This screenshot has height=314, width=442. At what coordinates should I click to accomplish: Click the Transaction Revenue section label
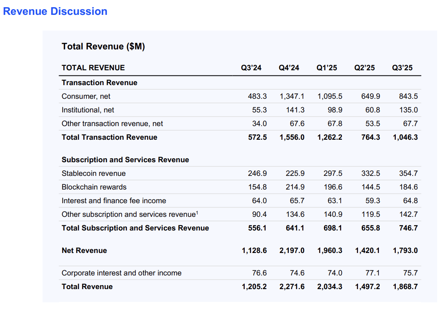pos(99,83)
